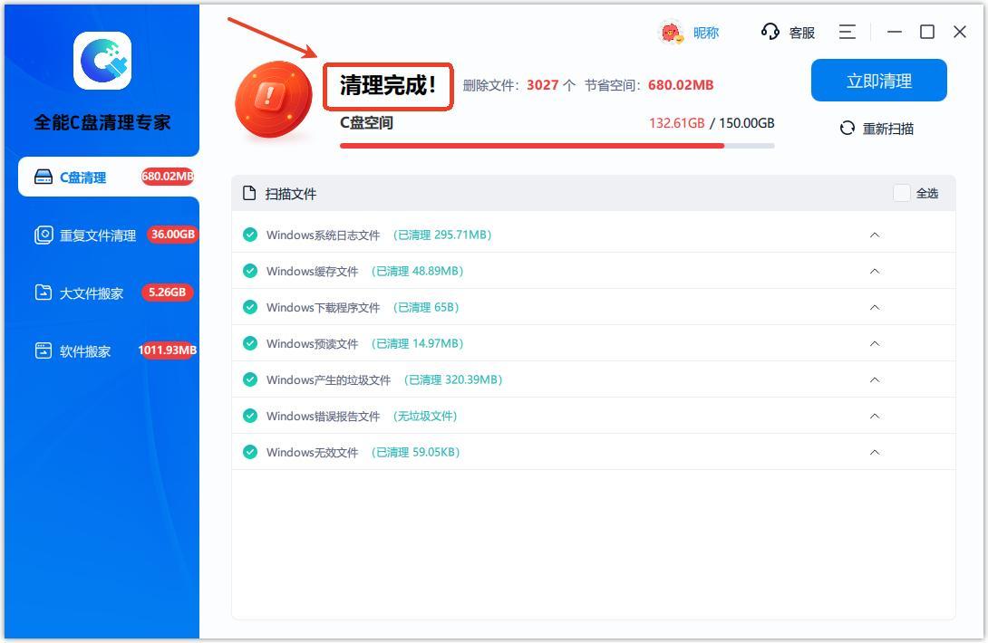Screen dimensions: 988x643
Task: Click the app logo in the sidebar
Action: 102,61
